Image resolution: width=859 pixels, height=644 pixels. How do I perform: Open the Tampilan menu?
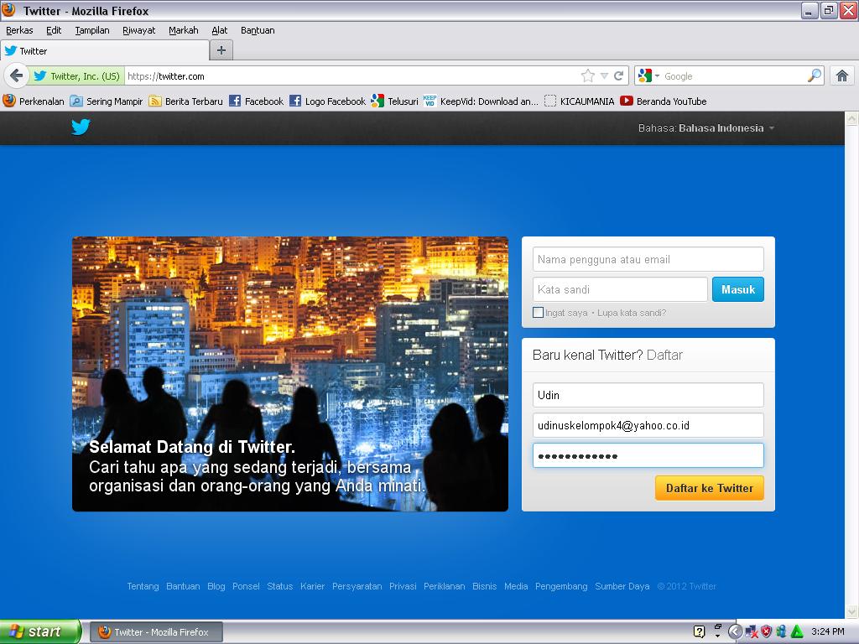pos(92,30)
